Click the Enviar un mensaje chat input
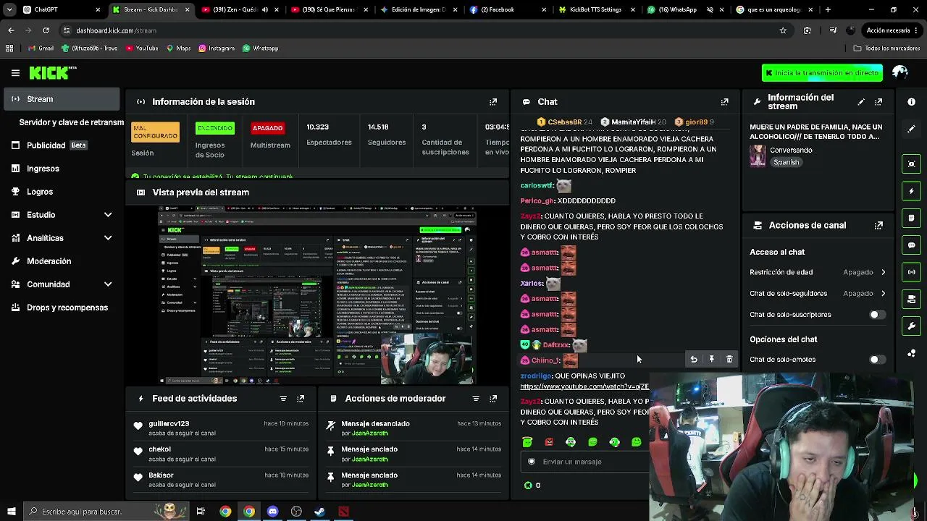 pyautogui.click(x=585, y=462)
